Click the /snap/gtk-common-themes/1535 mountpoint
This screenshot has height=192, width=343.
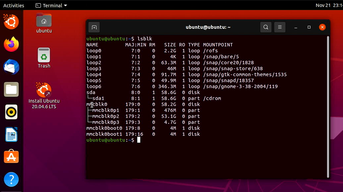pyautogui.click(x=245, y=75)
